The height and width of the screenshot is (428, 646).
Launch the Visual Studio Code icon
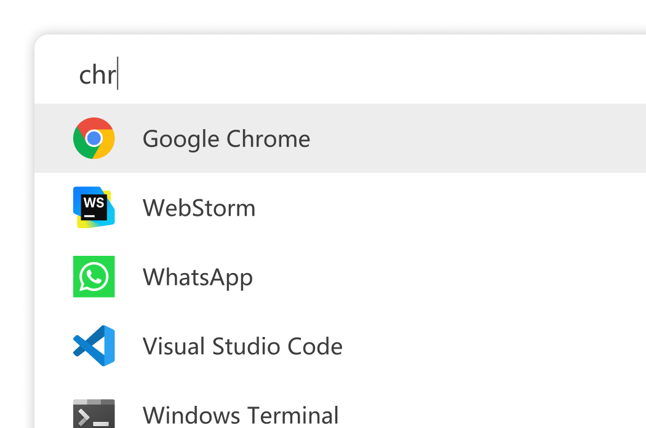click(94, 346)
